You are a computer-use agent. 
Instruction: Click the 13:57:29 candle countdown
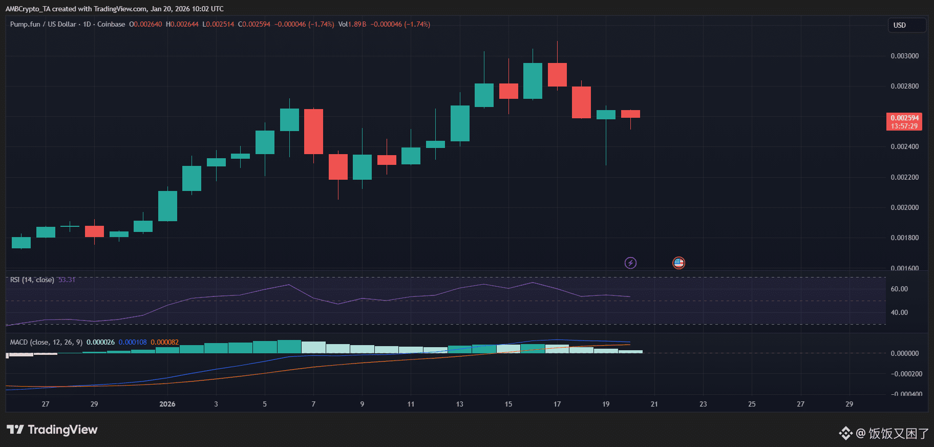click(904, 126)
